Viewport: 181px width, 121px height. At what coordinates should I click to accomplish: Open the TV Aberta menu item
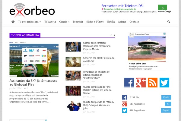(x=50, y=22)
